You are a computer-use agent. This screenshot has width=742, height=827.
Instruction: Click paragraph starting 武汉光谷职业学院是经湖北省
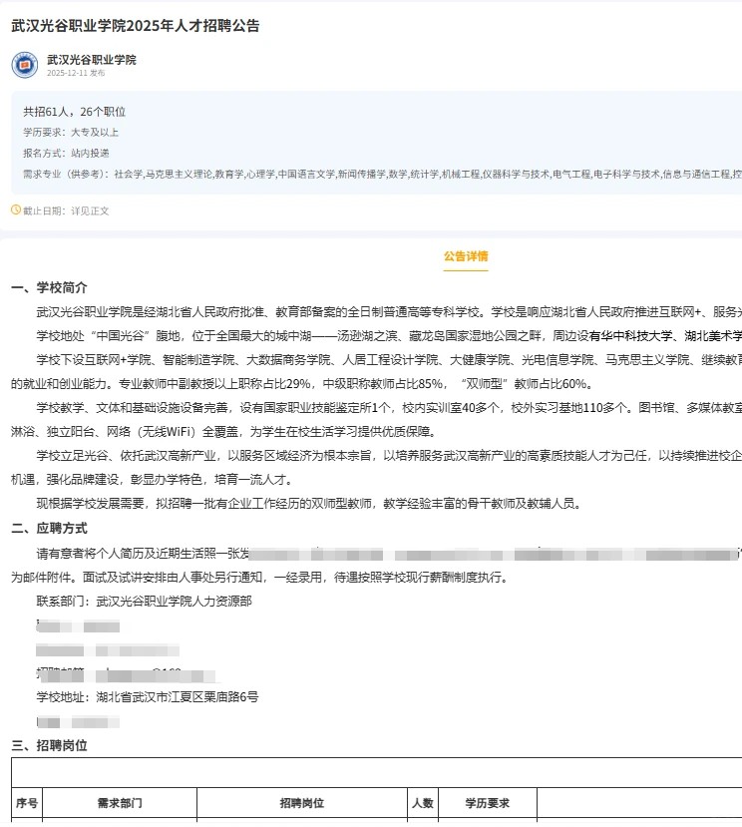tap(389, 312)
